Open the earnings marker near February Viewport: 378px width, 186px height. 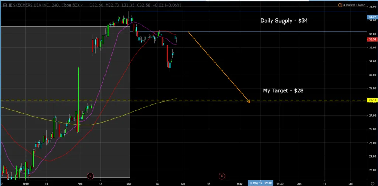click(x=90, y=176)
